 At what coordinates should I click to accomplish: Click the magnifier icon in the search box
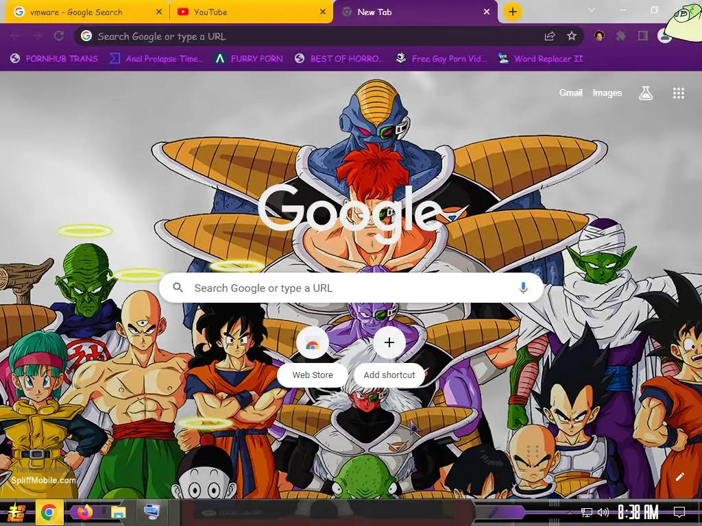point(178,288)
